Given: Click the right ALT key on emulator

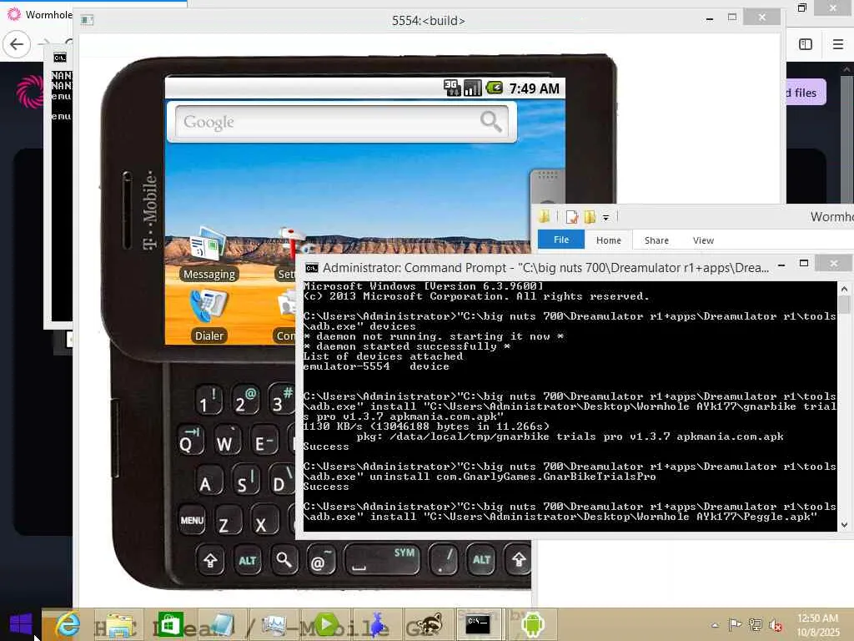Looking at the screenshot, I should click(x=481, y=559).
